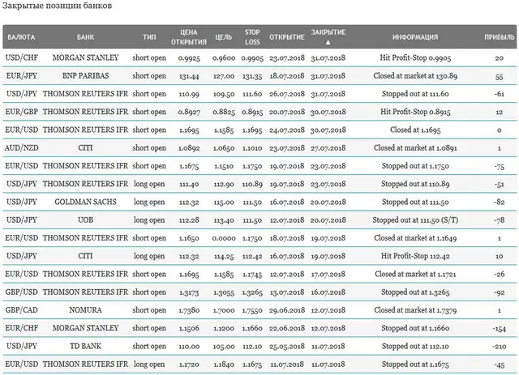This screenshot has height=375, width=519.
Task: Sort by ЦЕНА ОТКРЫТИЯ column header
Action: point(189,37)
